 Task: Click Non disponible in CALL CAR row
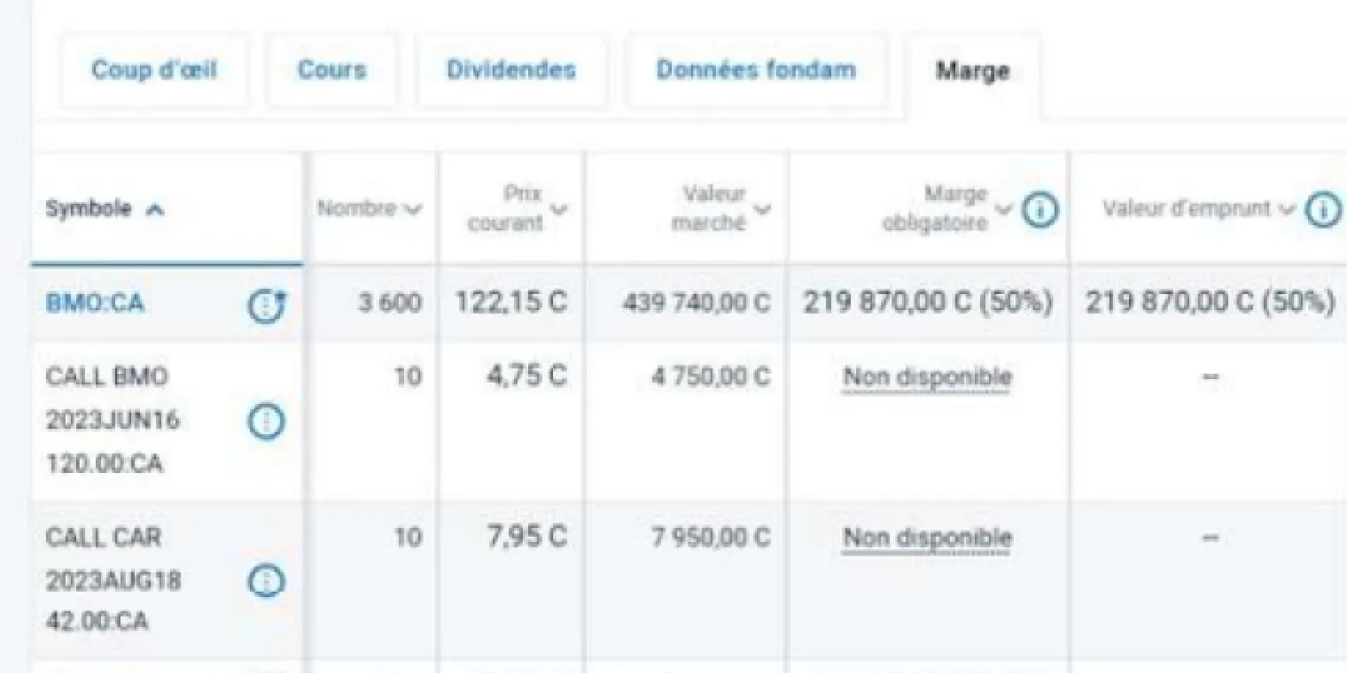(x=927, y=538)
